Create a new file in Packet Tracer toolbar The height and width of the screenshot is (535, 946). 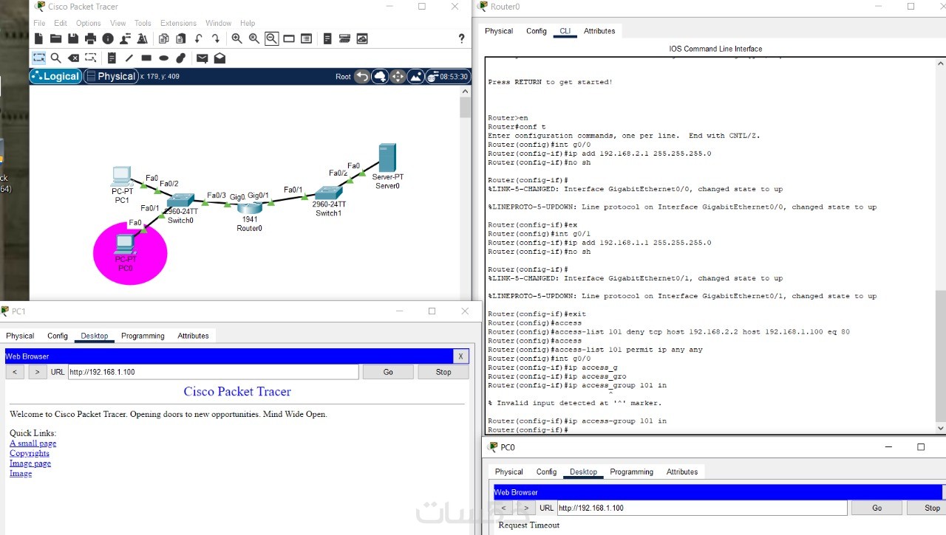point(38,38)
